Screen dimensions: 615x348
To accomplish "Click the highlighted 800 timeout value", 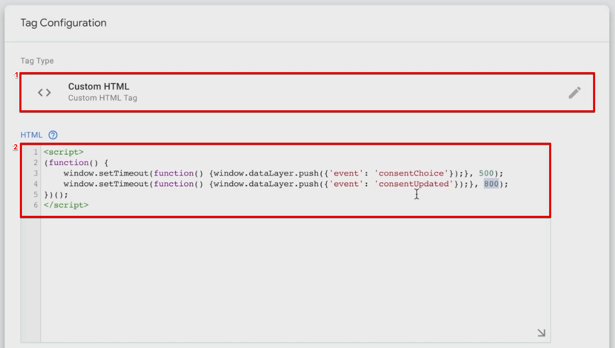I will 491,184.
